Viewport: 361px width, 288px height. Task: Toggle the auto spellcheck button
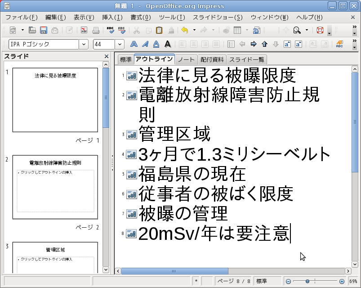click(121, 31)
